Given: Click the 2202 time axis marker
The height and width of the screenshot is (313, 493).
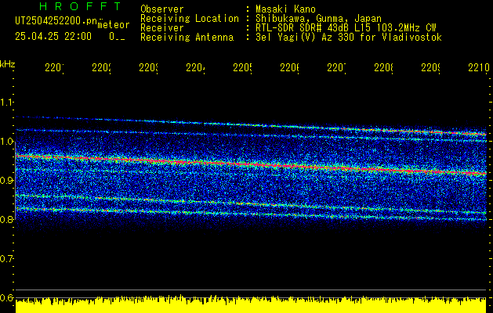Looking at the screenshot, I should [x=101, y=67].
